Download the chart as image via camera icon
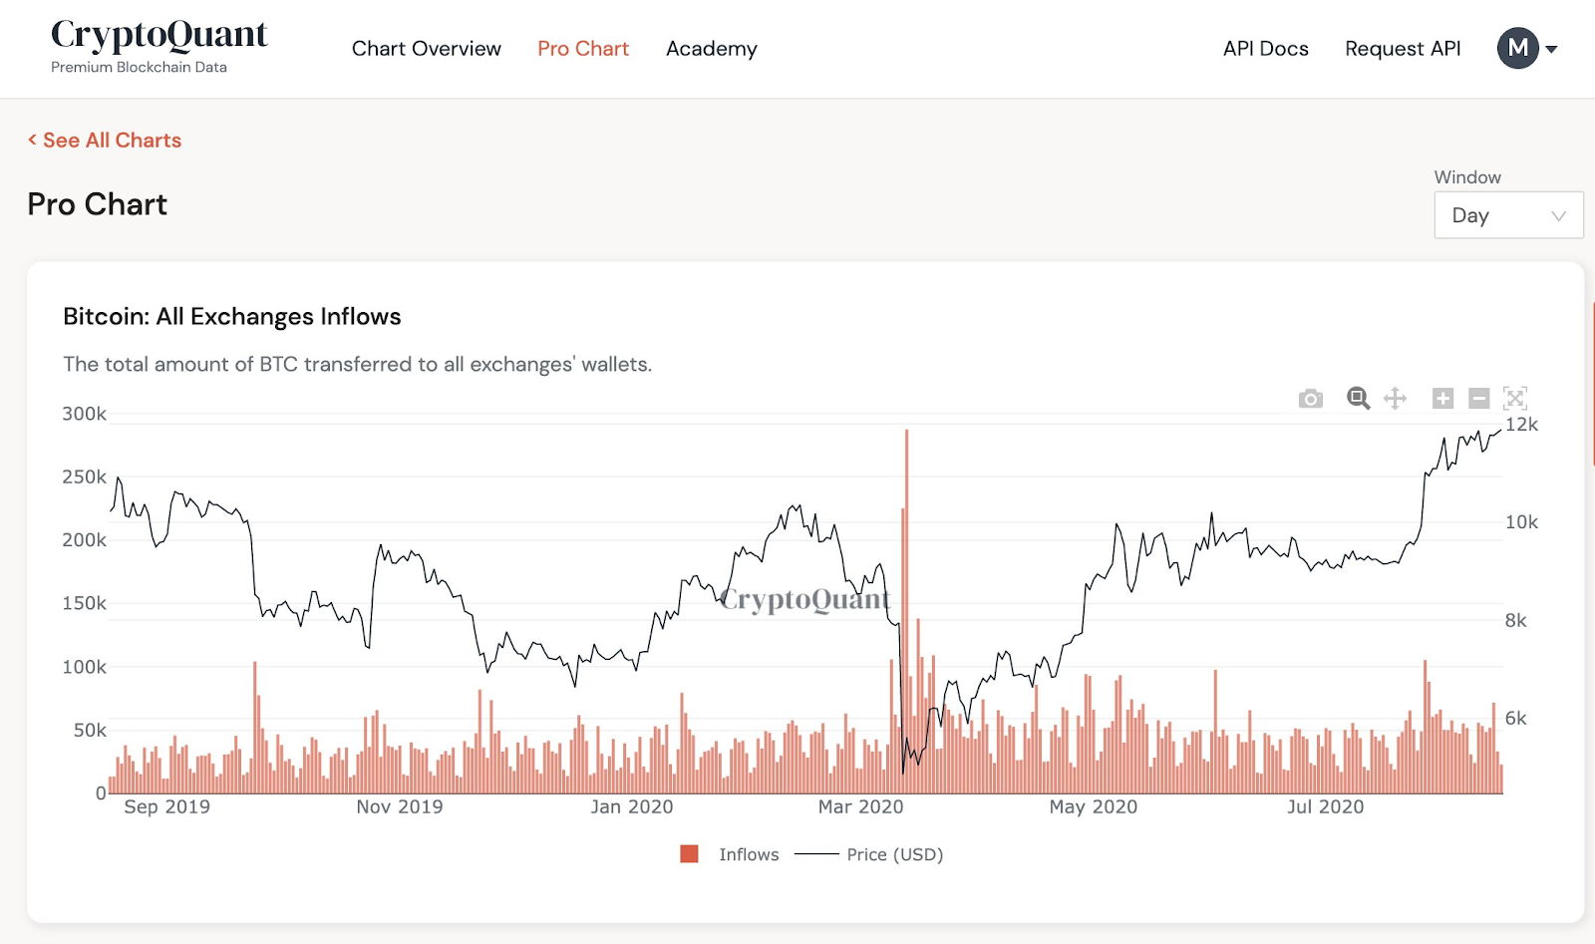Image resolution: width=1595 pixels, height=944 pixels. tap(1310, 399)
